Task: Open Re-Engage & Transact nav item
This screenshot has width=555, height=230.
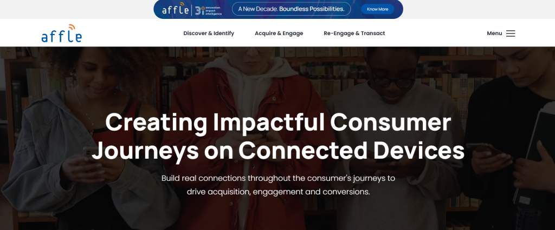Action: (x=354, y=33)
